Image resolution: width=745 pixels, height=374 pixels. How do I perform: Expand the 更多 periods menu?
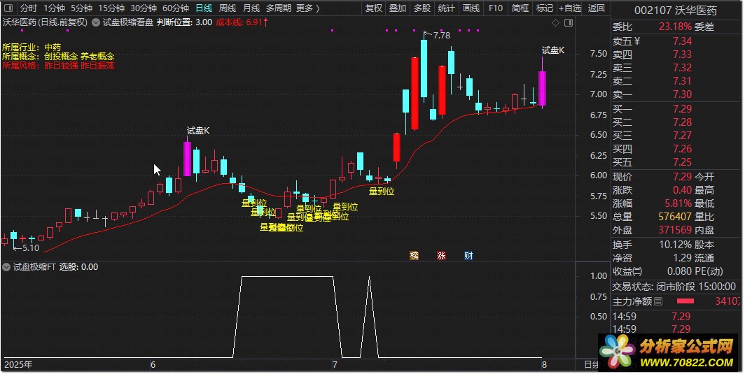308,8
